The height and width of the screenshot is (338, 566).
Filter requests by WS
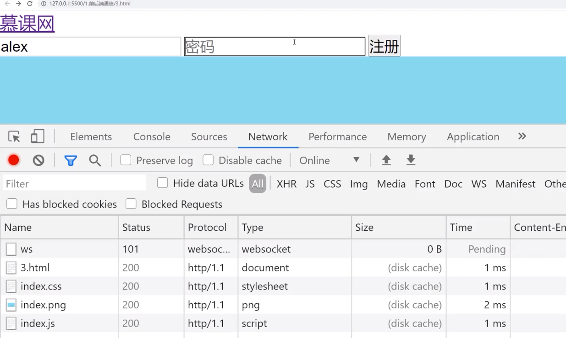[479, 184]
